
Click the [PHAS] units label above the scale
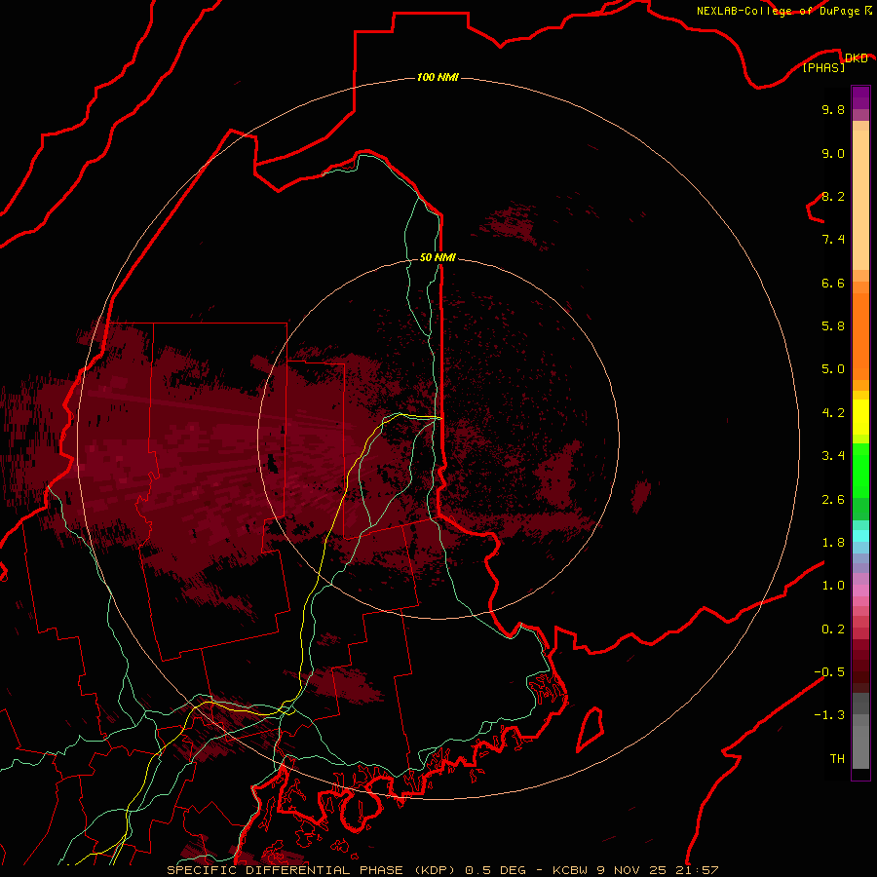[x=823, y=68]
